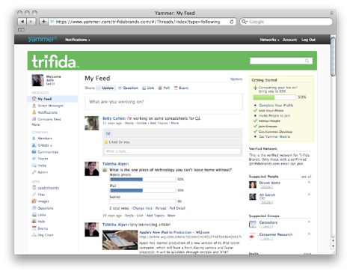This screenshot has height=274, width=350.
Task: Open My Feed home icon in sidebar
Action: pos(34,99)
